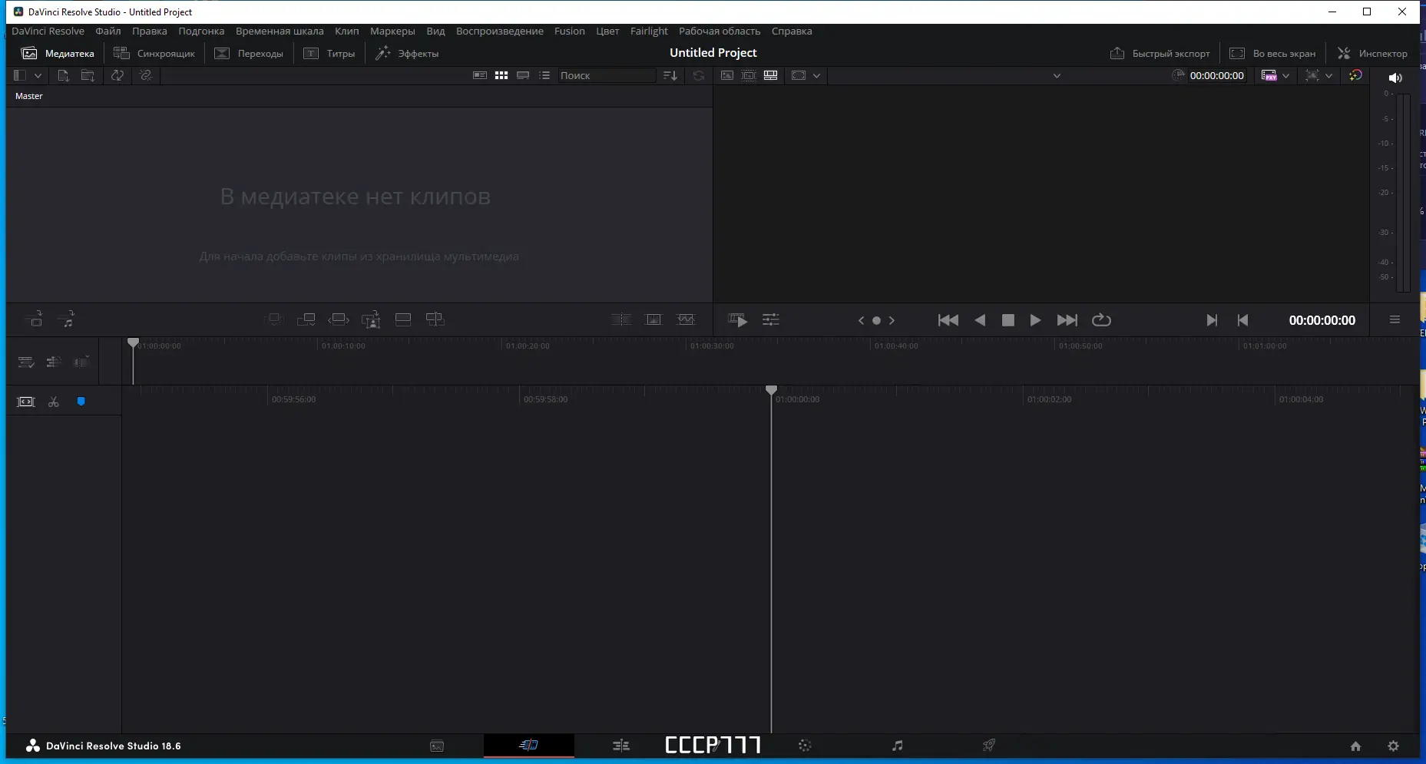Import media file icon in media pool toolbar

click(x=63, y=75)
